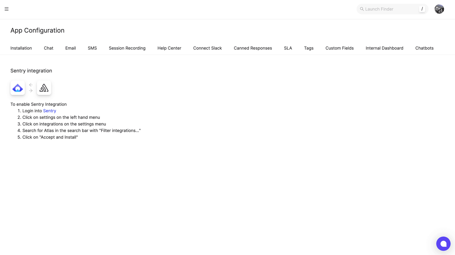The width and height of the screenshot is (455, 255).
Task: Click the left arrow between integration logos
Action: click(31, 84)
